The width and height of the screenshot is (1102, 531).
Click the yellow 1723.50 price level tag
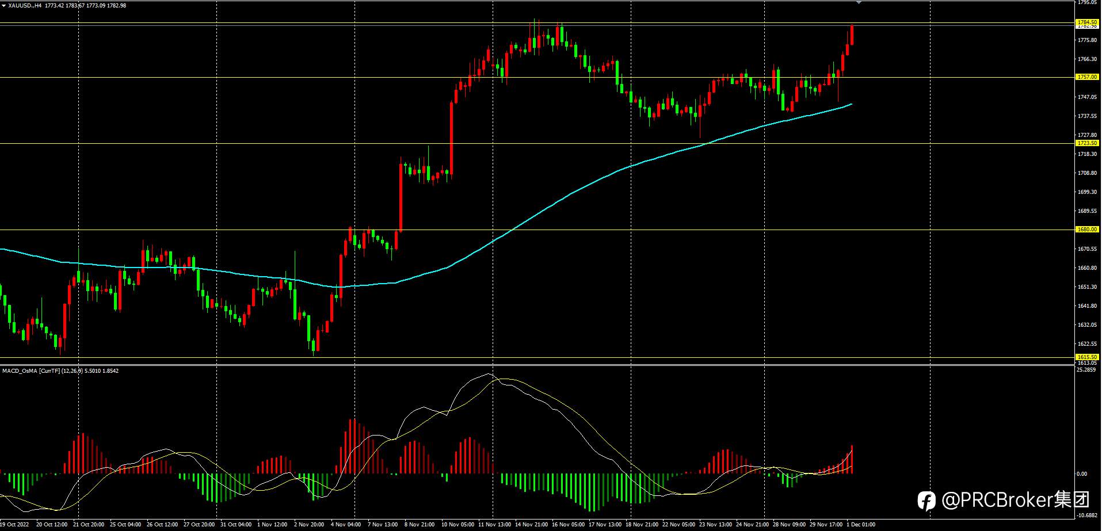click(x=1087, y=143)
